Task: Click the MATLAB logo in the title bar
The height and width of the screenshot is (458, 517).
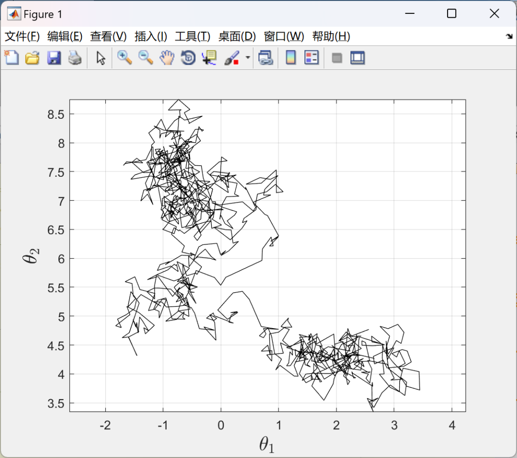Action: 14,14
